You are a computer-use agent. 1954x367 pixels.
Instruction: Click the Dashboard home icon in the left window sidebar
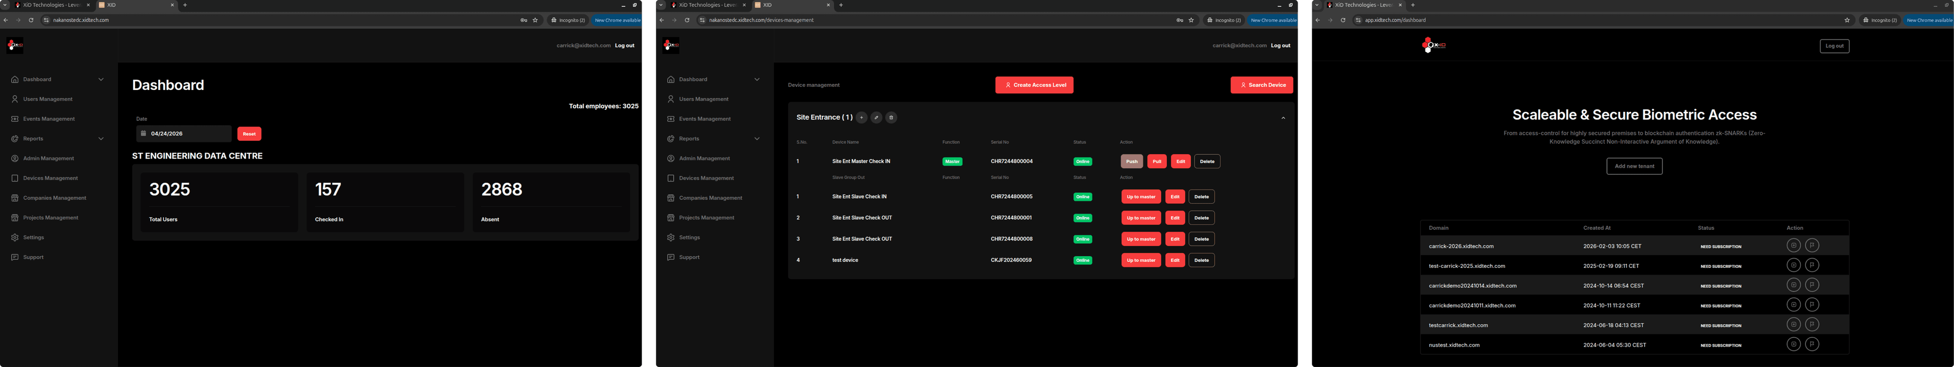coord(14,80)
